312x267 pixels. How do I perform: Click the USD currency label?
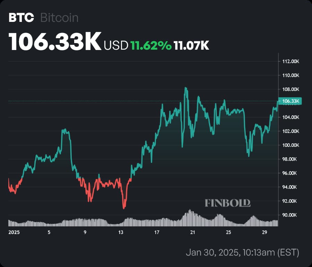coord(116,45)
